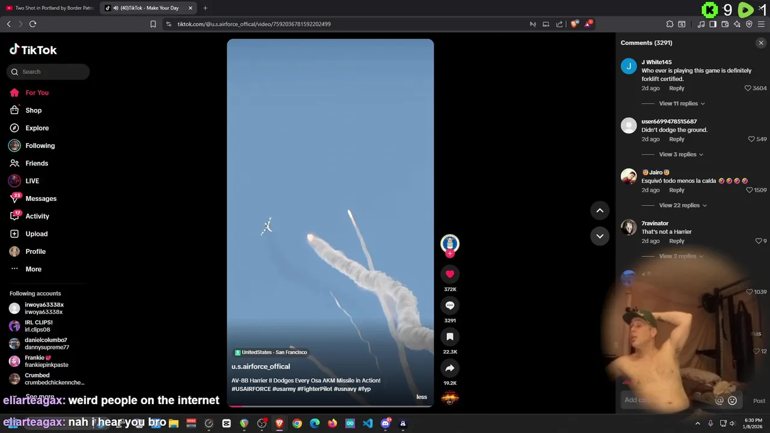Open danielcolumbo7 followed account
770x433 pixels.
39,343
